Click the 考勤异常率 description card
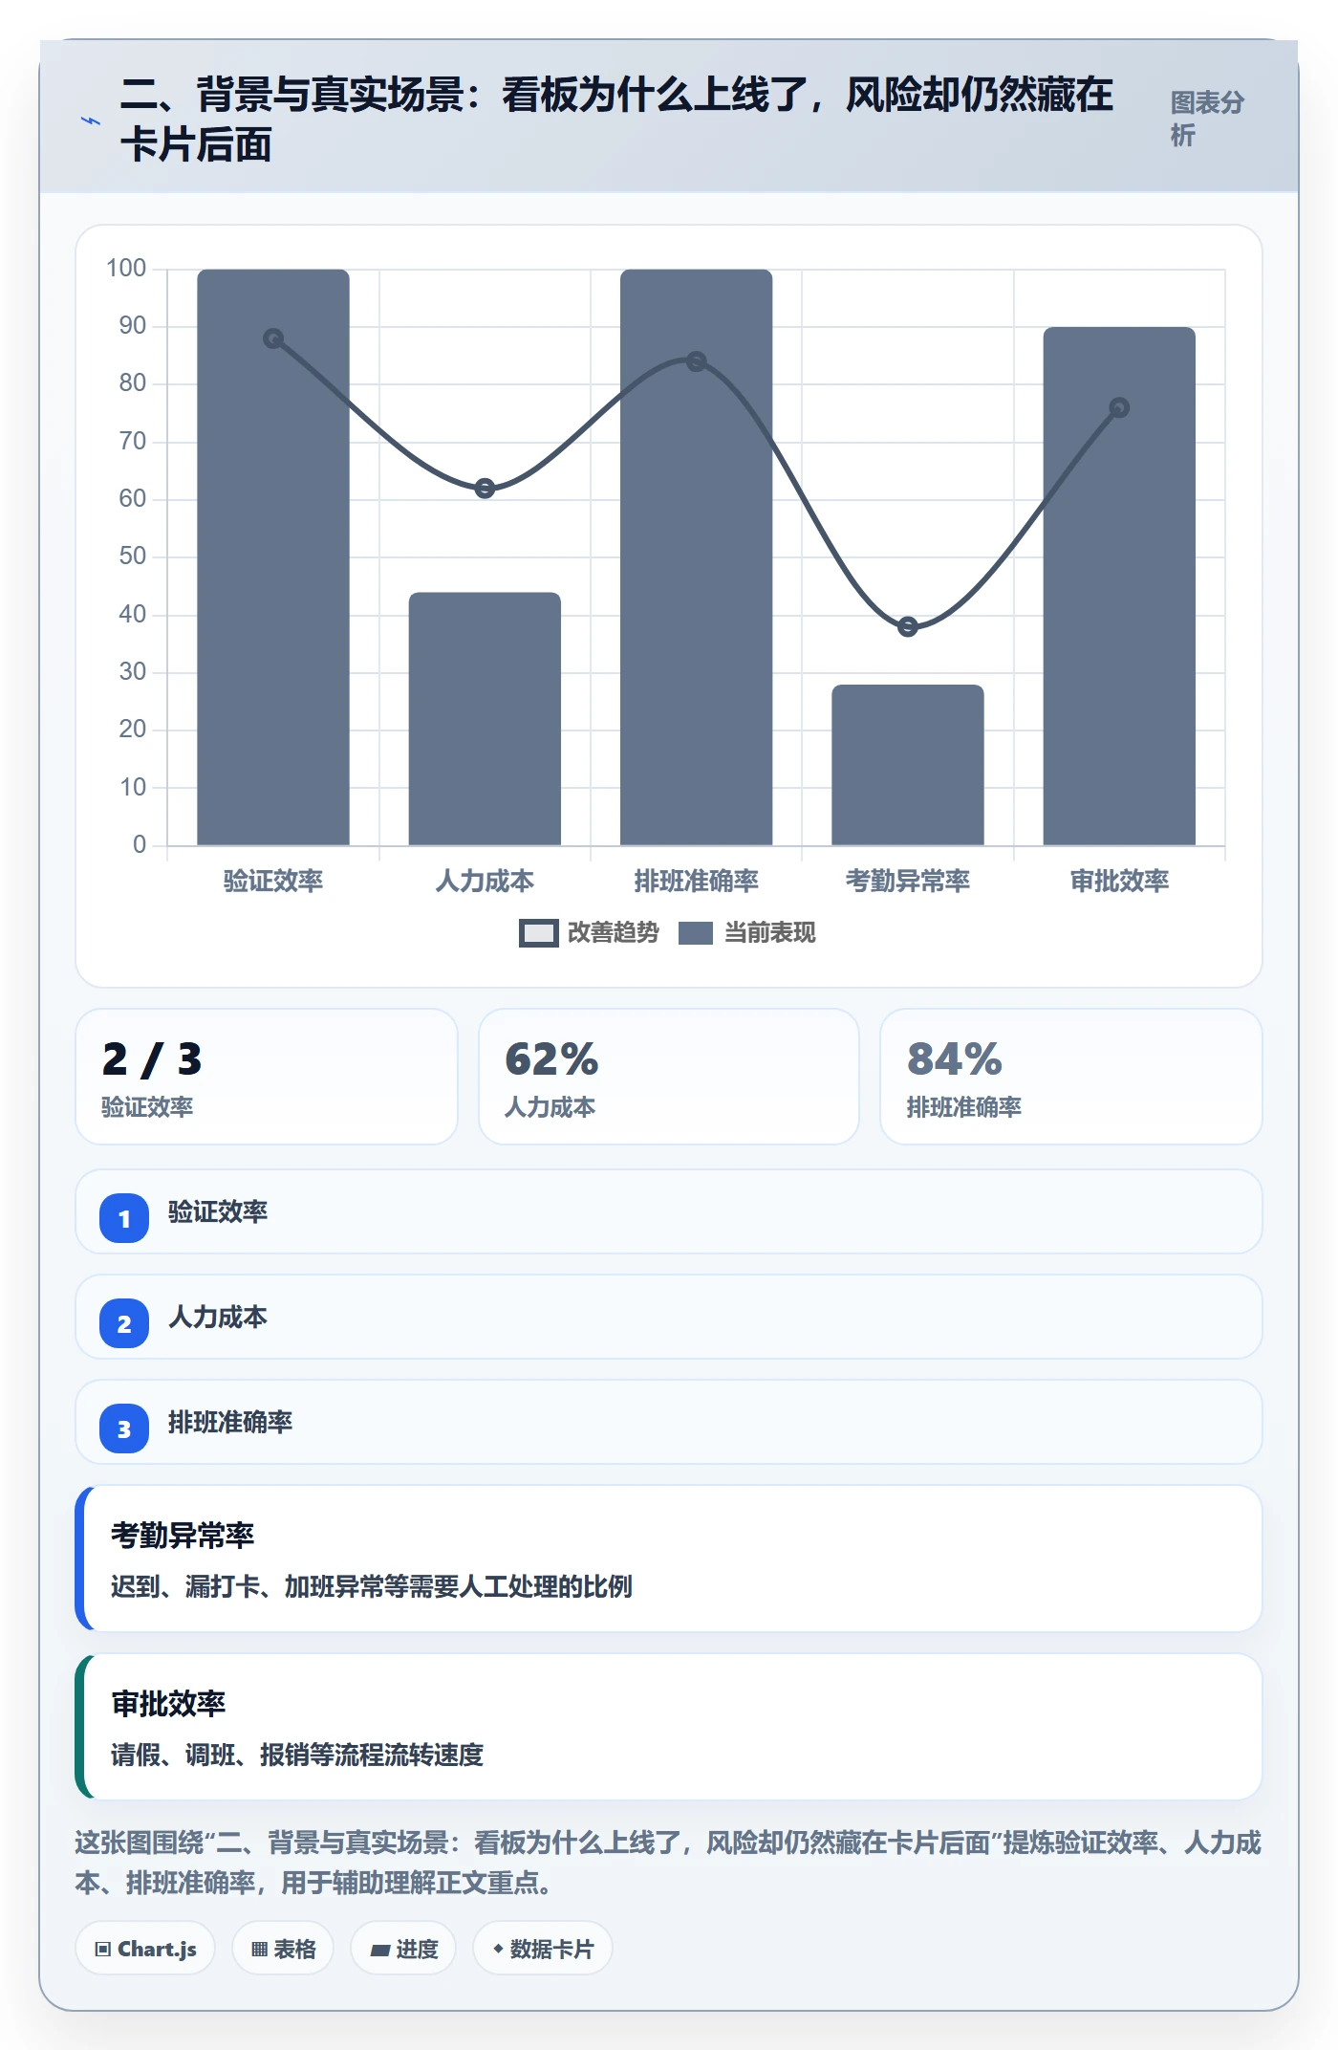 point(669,1559)
